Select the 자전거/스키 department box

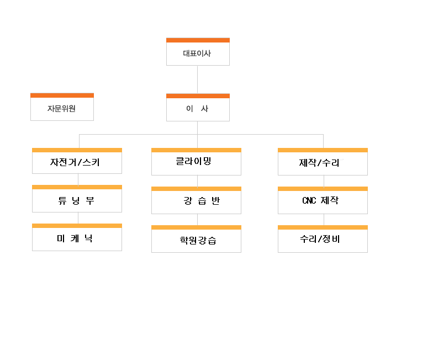pyautogui.click(x=77, y=161)
